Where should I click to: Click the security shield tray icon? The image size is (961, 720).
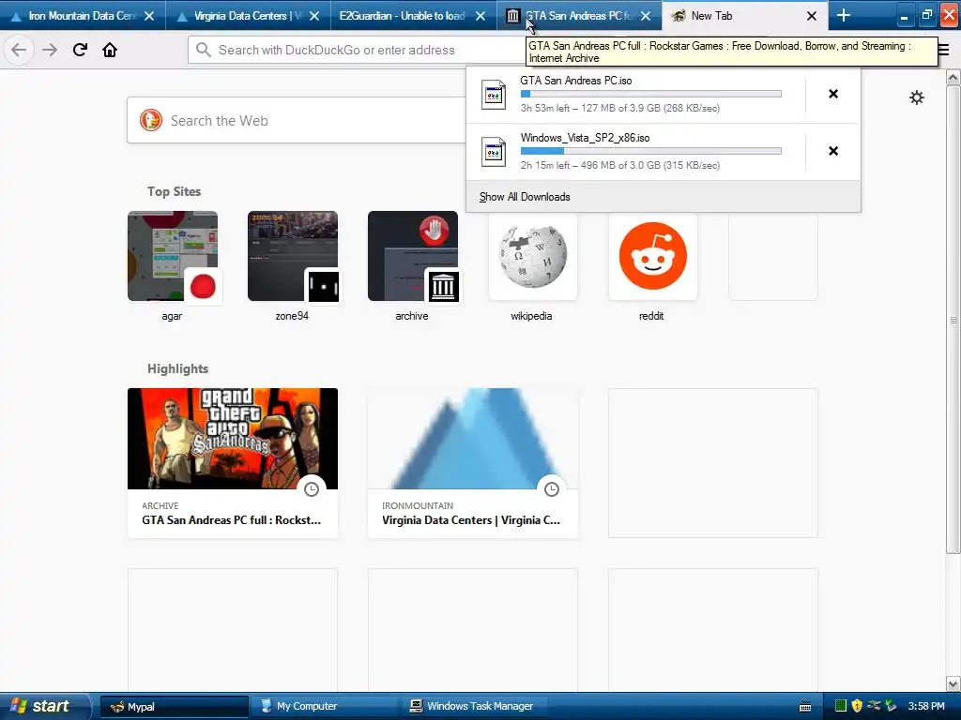coord(857,706)
